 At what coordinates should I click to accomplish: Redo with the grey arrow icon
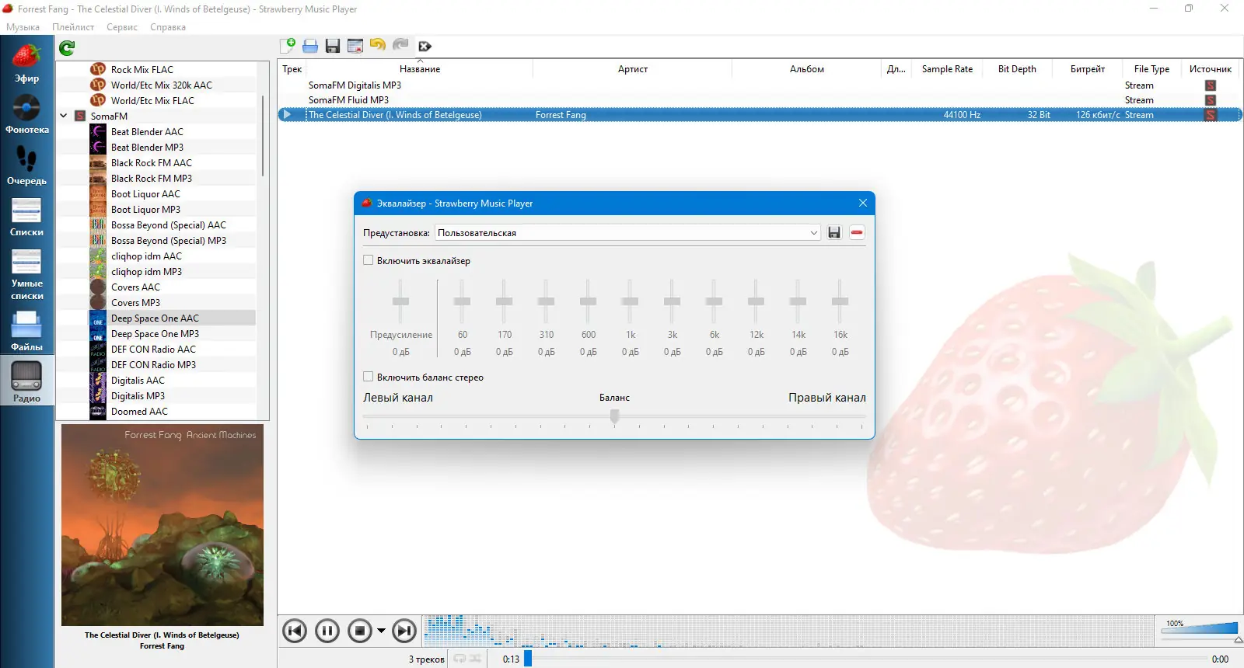pyautogui.click(x=400, y=46)
